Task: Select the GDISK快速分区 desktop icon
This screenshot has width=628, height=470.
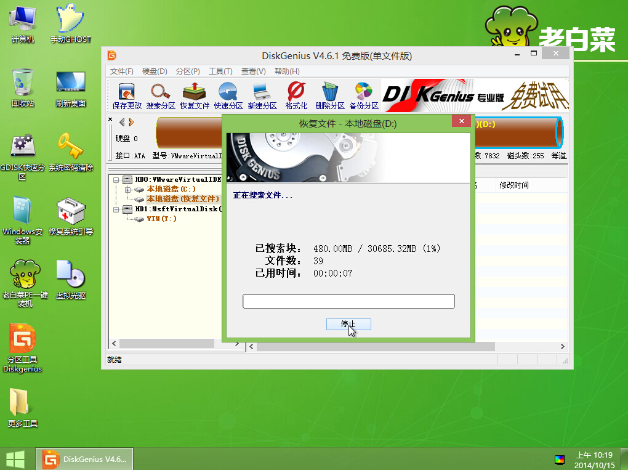Action: click(22, 157)
